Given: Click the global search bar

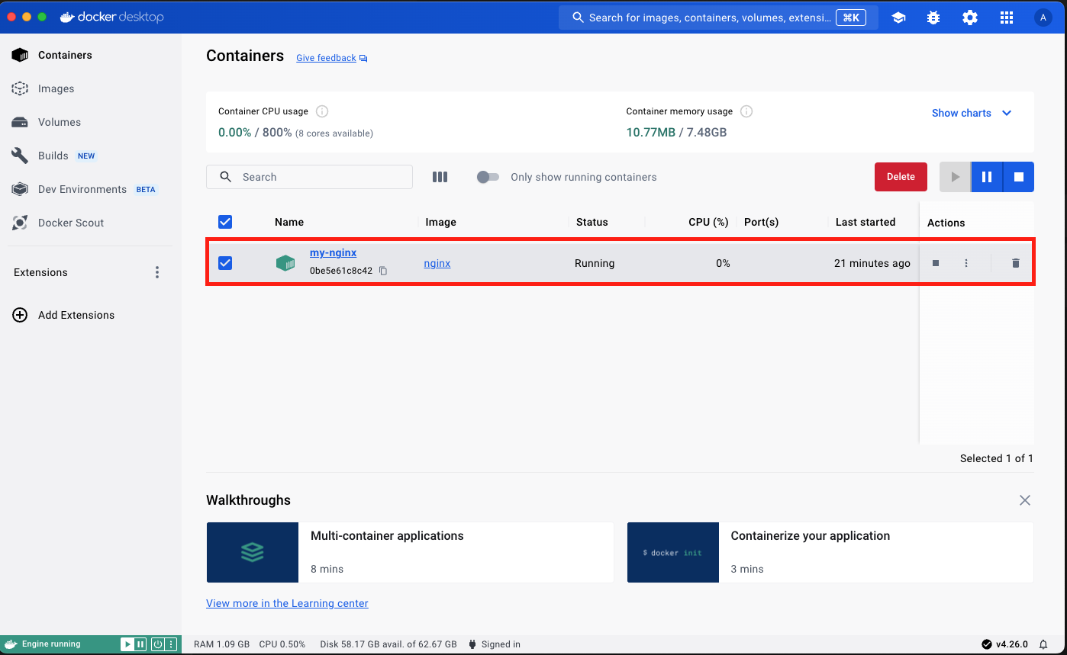Looking at the screenshot, I should pyautogui.click(x=718, y=18).
